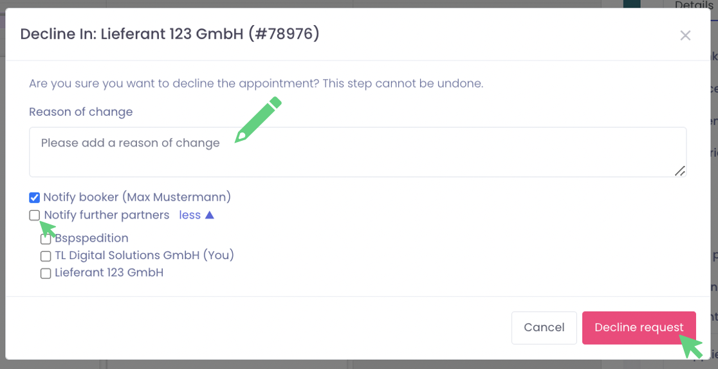
Task: Click the "Reason of change" label
Action: pos(81,112)
